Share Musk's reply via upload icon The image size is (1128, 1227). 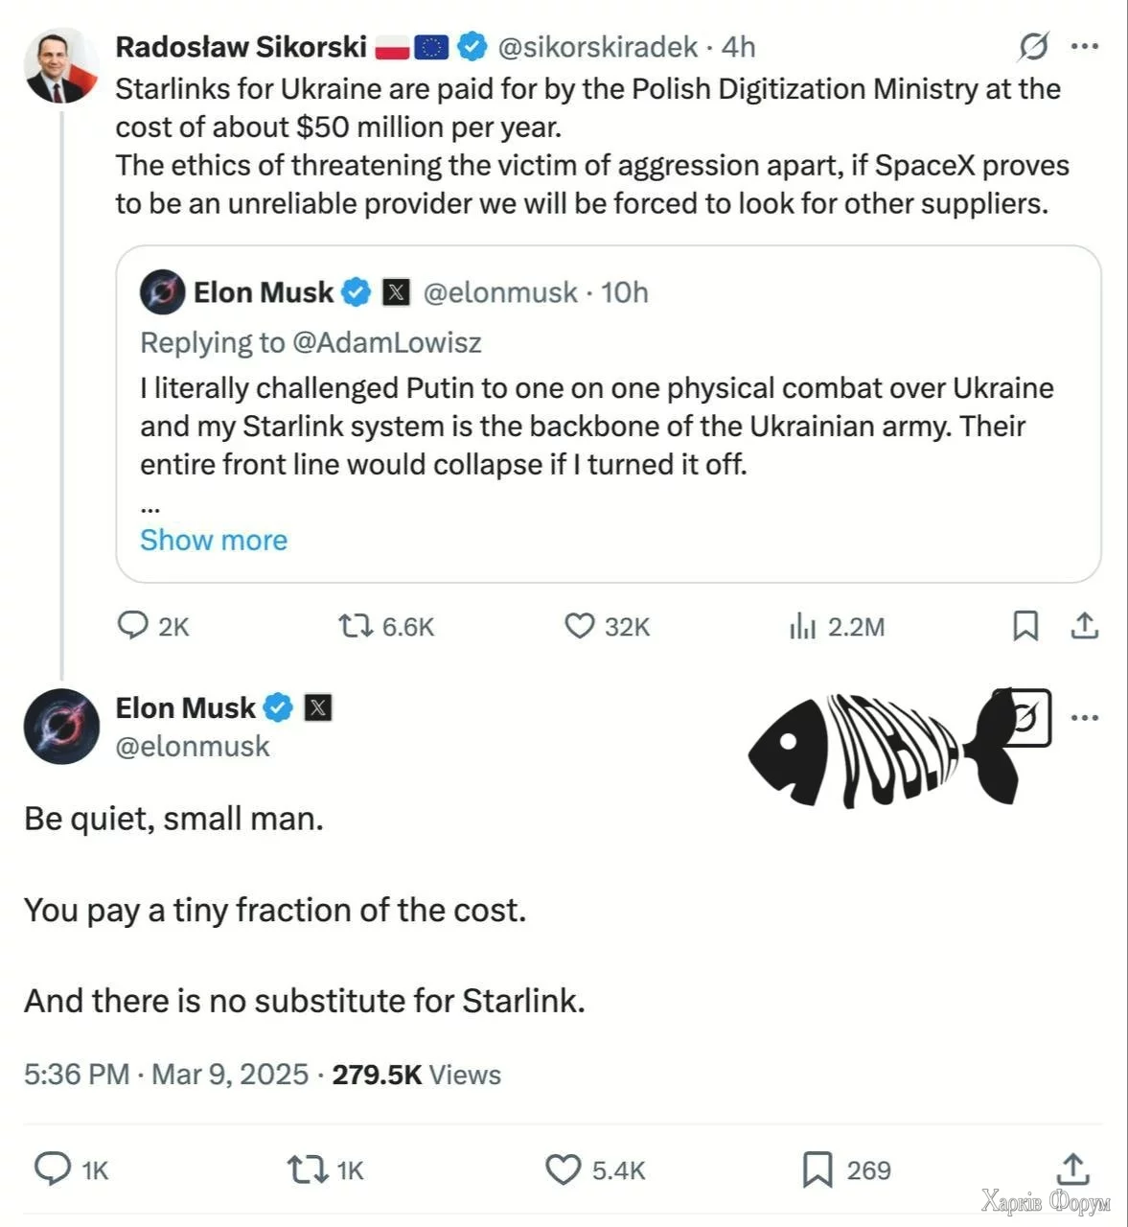(1072, 1169)
